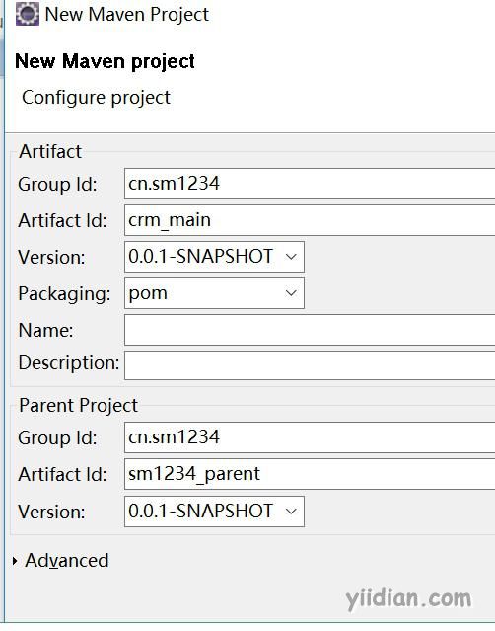Click the Parent Project Group Id field
This screenshot has width=495, height=631.
point(310,437)
